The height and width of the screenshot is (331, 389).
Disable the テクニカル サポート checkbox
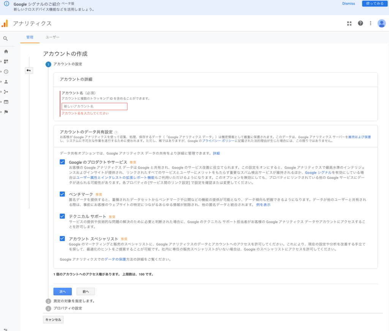point(62,216)
